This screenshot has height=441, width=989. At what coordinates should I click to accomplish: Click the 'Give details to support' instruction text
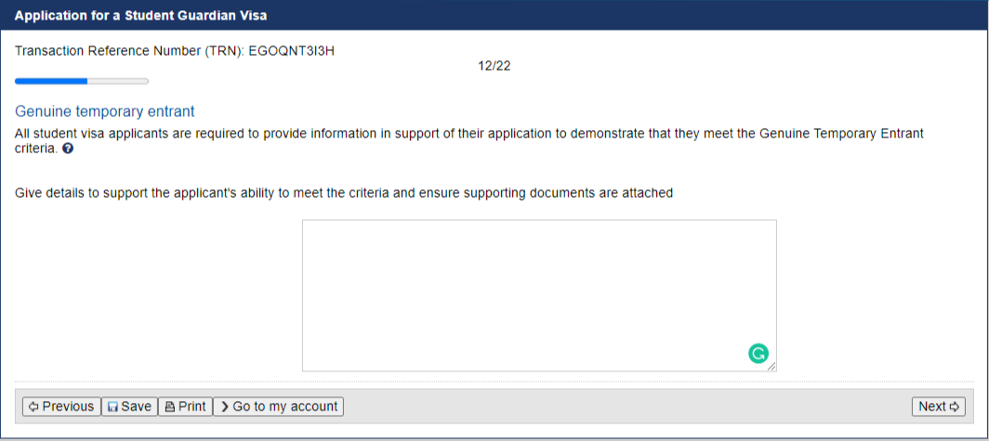pos(344,193)
